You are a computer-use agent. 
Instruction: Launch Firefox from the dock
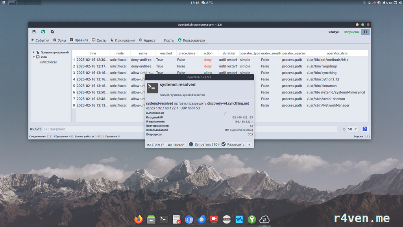138,219
